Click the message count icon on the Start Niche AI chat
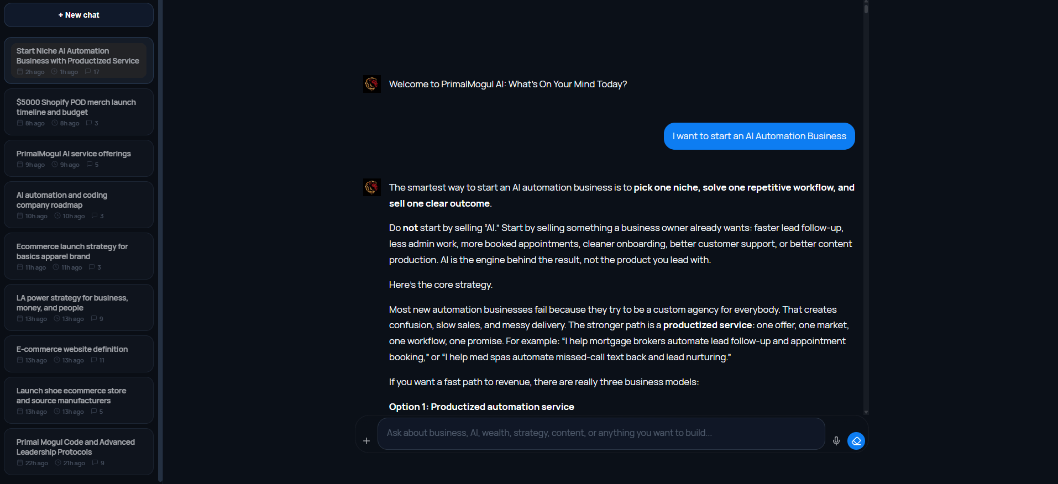Viewport: 1058px width, 484px height. [88, 72]
